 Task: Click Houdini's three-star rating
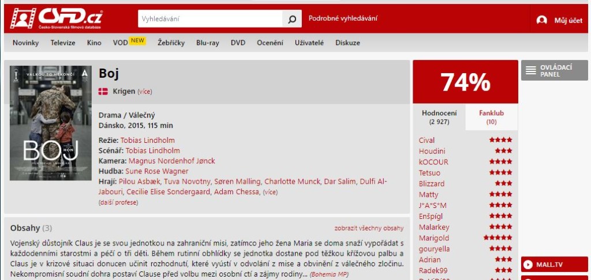tap(503, 150)
